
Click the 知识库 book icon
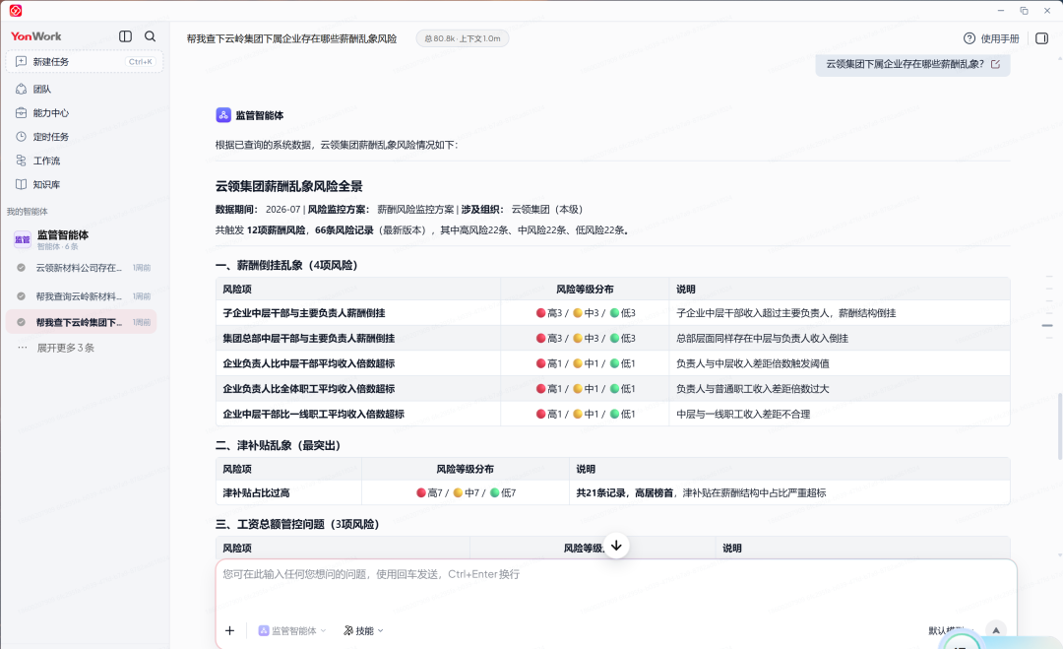[21, 184]
